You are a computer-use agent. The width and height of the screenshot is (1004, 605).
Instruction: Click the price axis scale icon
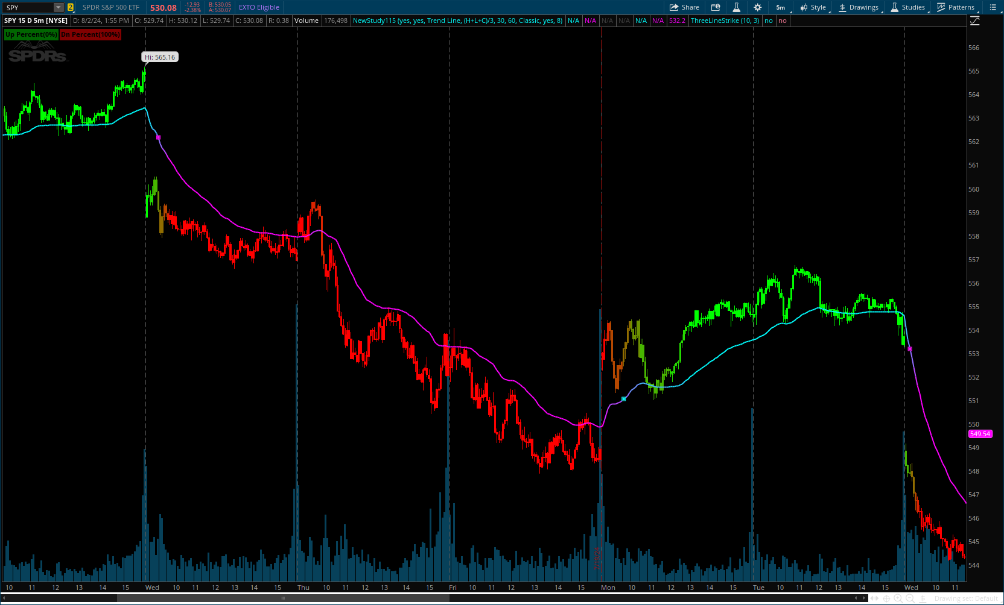(x=975, y=21)
